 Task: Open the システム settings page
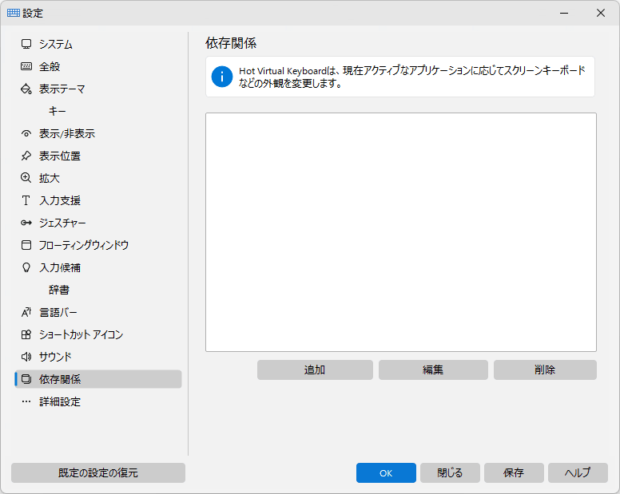point(98,44)
